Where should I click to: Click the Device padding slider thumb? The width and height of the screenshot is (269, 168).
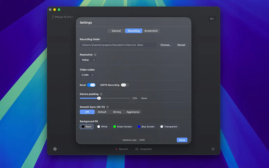(99, 98)
